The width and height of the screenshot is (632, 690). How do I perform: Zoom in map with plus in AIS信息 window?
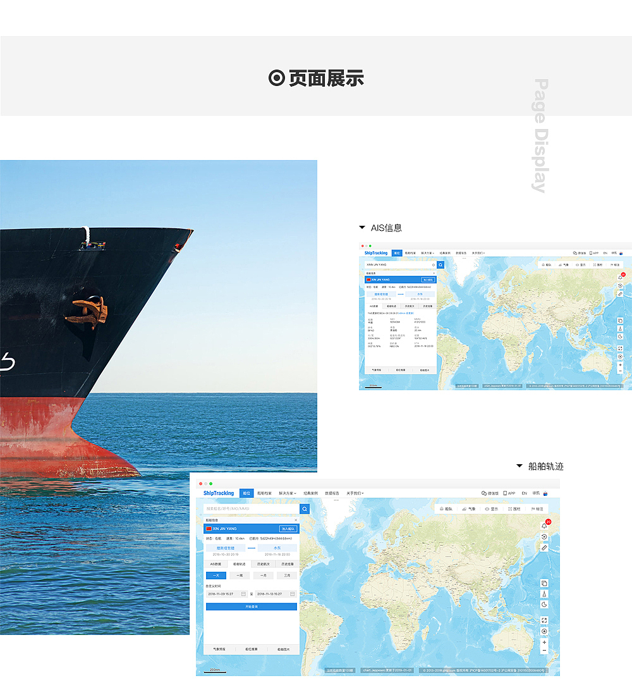620,365
